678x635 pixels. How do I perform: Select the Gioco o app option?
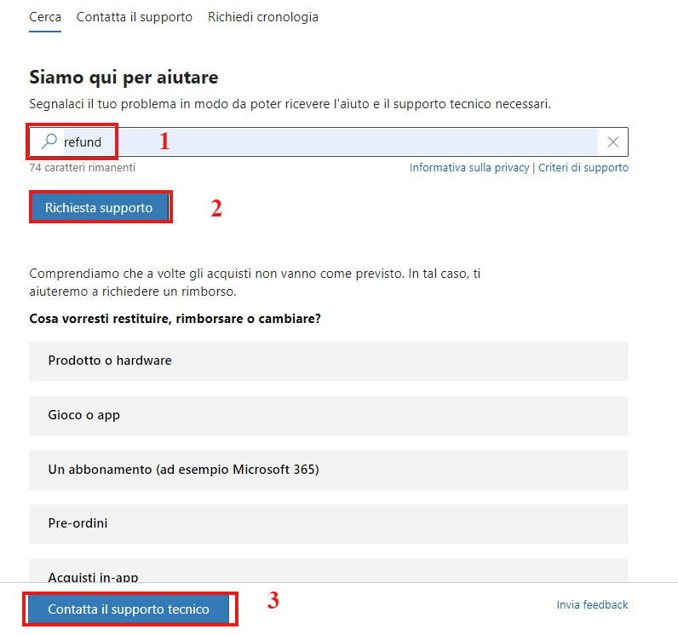(x=329, y=416)
